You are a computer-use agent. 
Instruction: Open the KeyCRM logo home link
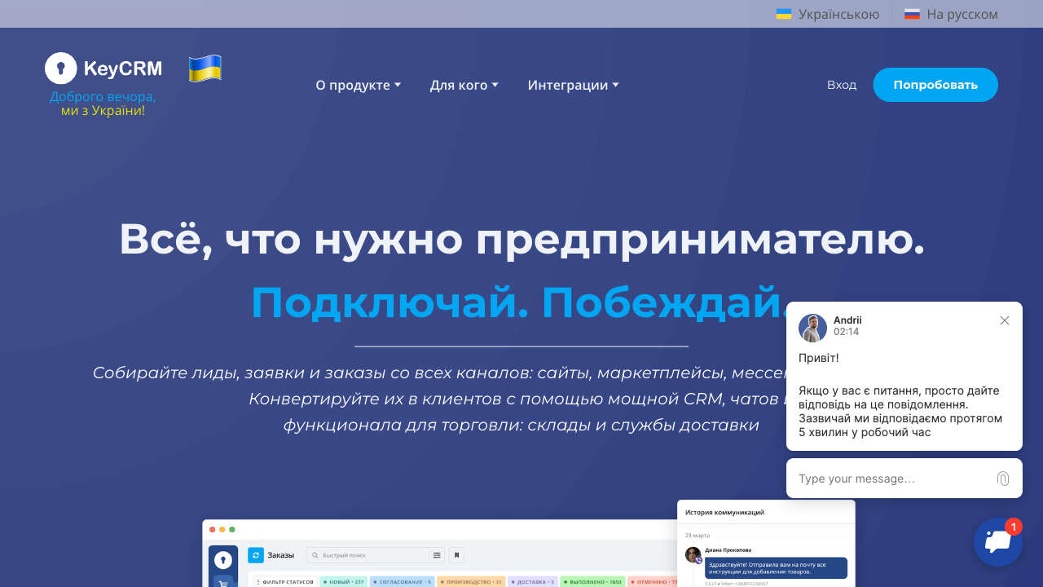tap(103, 68)
